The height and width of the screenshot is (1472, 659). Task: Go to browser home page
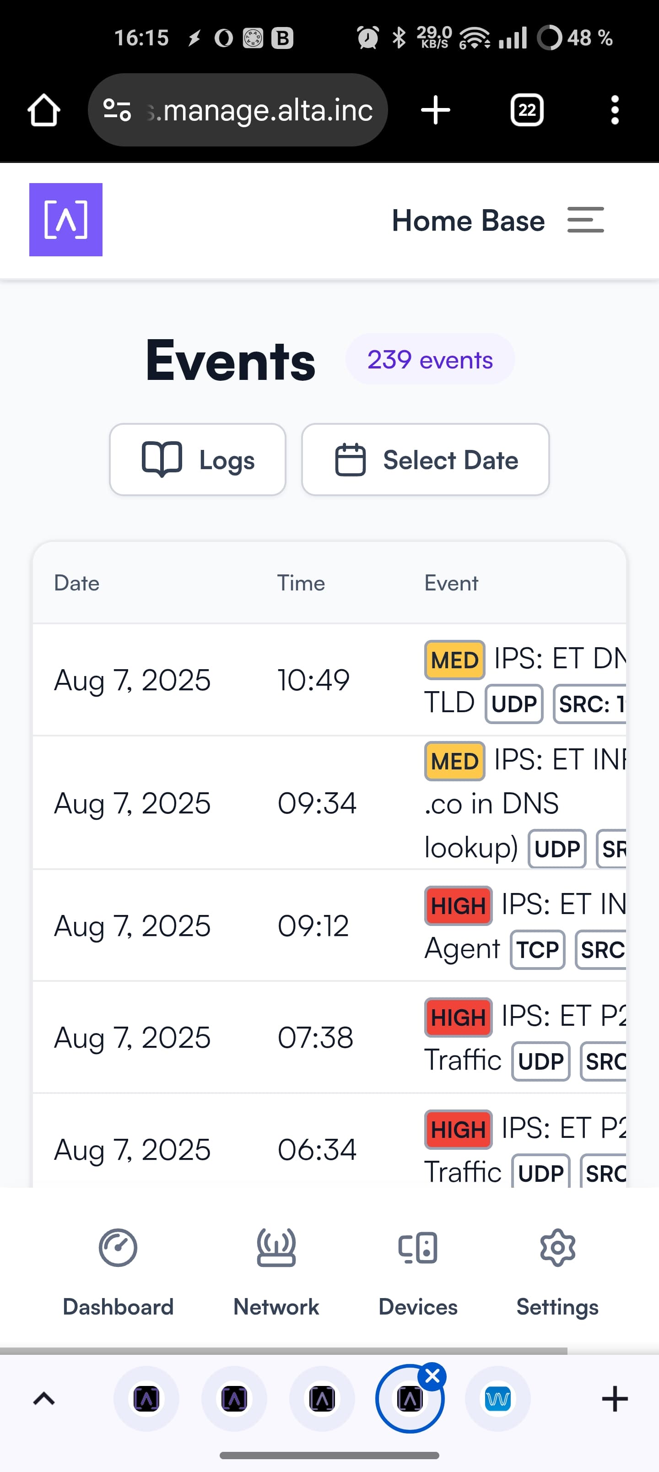(x=43, y=110)
